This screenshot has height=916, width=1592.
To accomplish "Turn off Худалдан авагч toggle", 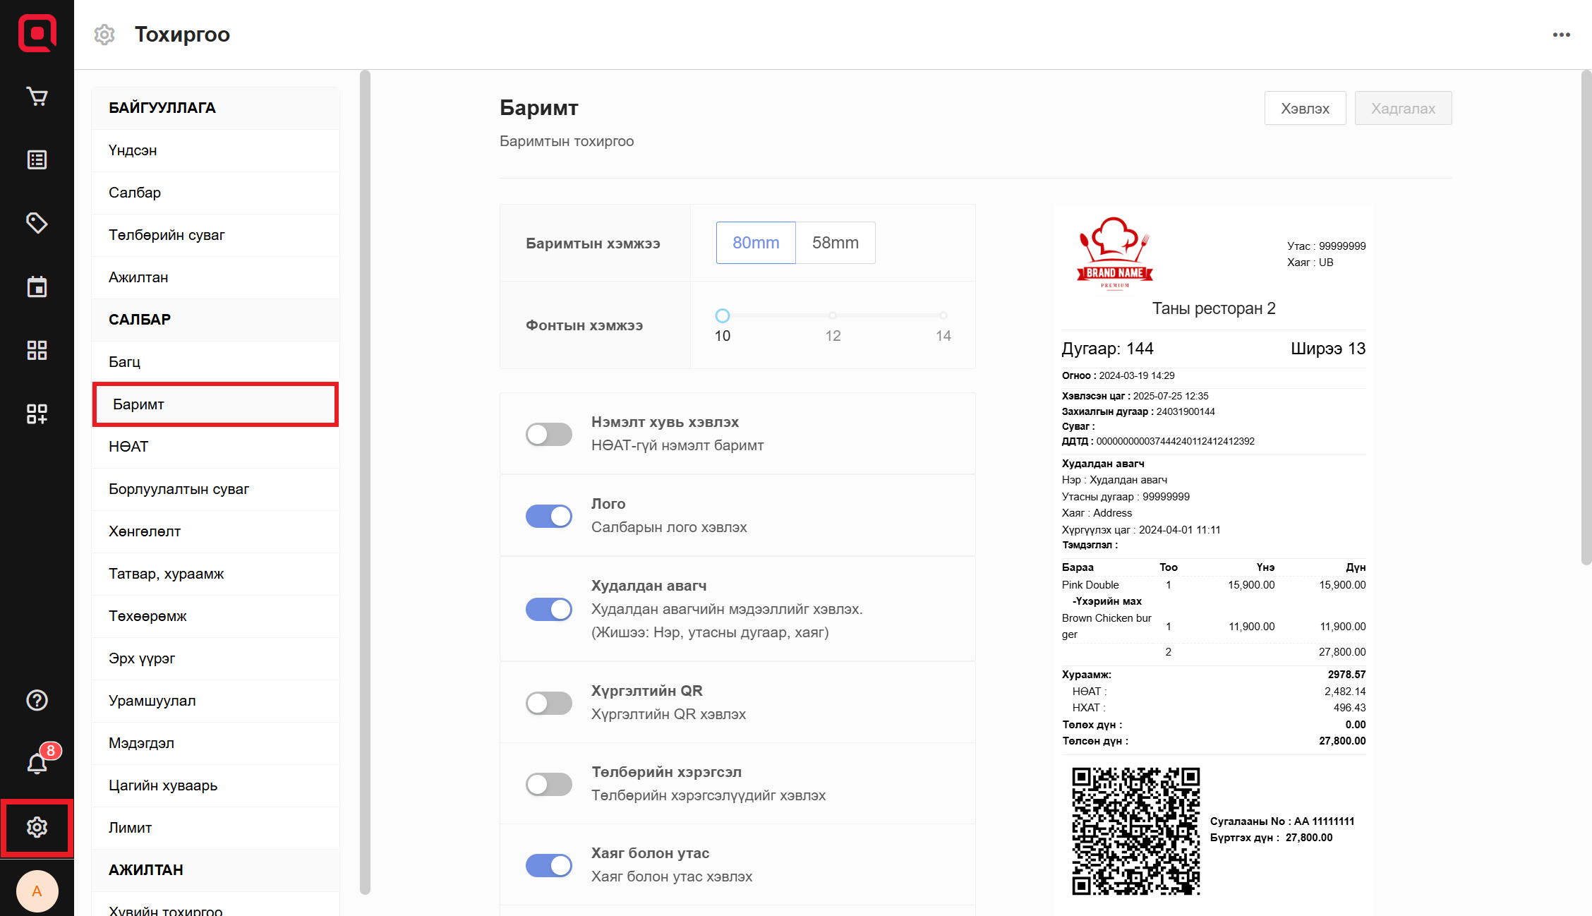I will pyautogui.click(x=548, y=609).
